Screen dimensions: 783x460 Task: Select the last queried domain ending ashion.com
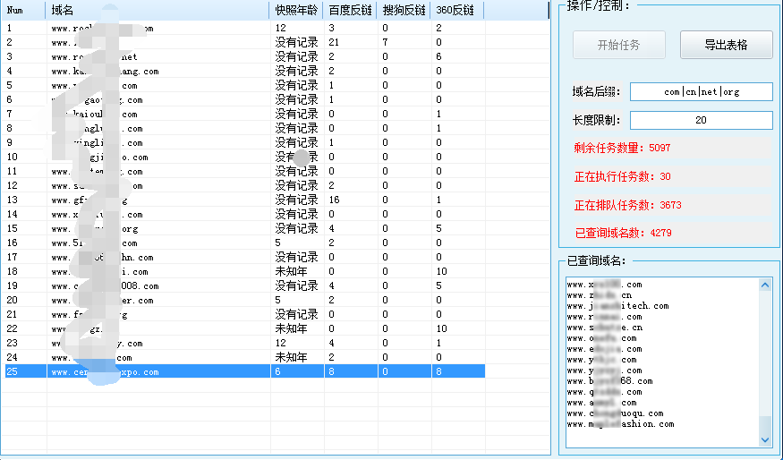coord(620,424)
